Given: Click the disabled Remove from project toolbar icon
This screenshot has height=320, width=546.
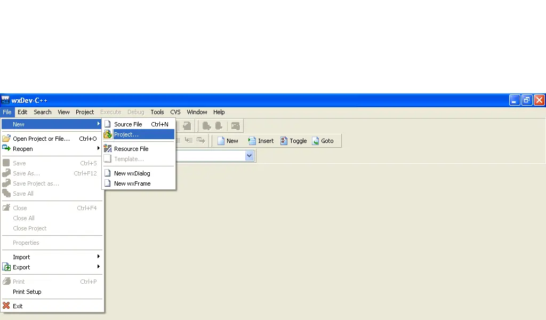Looking at the screenshot, I should (x=219, y=126).
